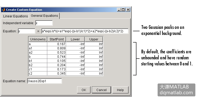198x99 pixels.
Task: Select StartPoint cell 0.167 for a
Action: [56, 44]
